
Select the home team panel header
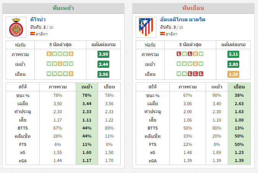pyautogui.click(x=63, y=8)
